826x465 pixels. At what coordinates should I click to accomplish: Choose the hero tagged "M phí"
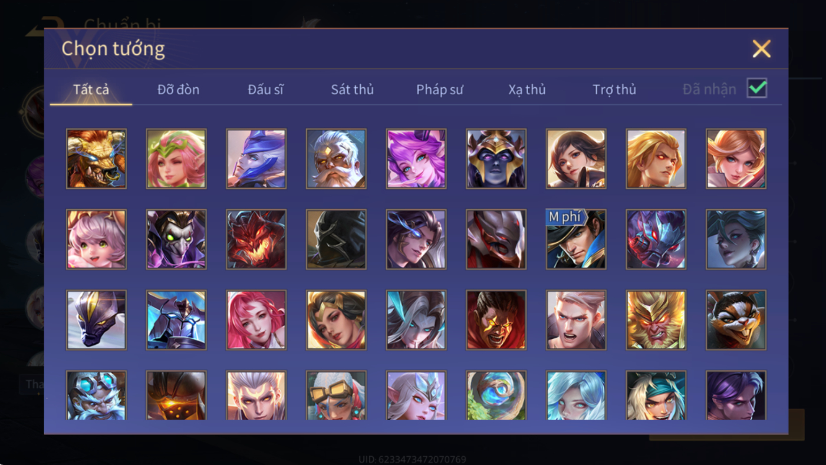576,239
